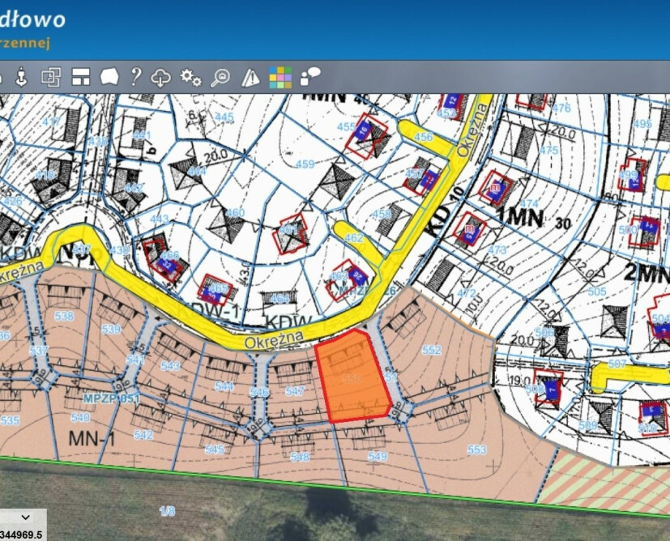Image resolution: width=670 pixels, height=541 pixels.
Task: Click parcel label 474
Action: (529, 203)
